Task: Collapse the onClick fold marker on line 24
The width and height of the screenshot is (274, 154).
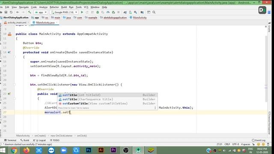Action: [15, 98]
